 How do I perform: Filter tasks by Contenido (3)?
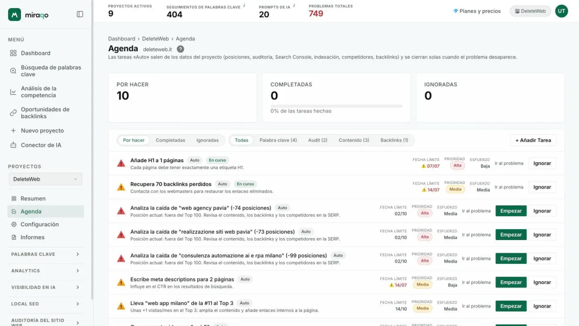coord(354,140)
